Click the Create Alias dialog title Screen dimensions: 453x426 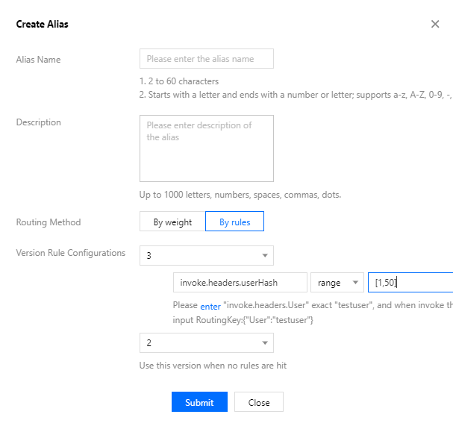pos(43,24)
